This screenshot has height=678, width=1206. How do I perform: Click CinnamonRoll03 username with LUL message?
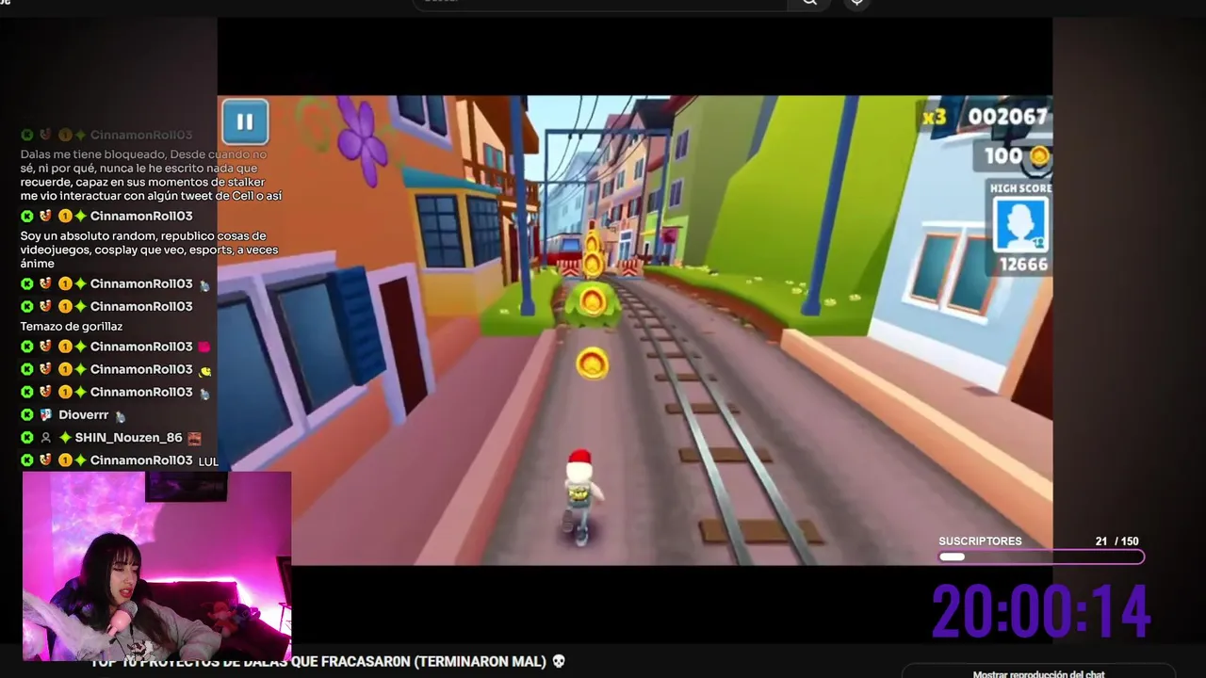[141, 460]
